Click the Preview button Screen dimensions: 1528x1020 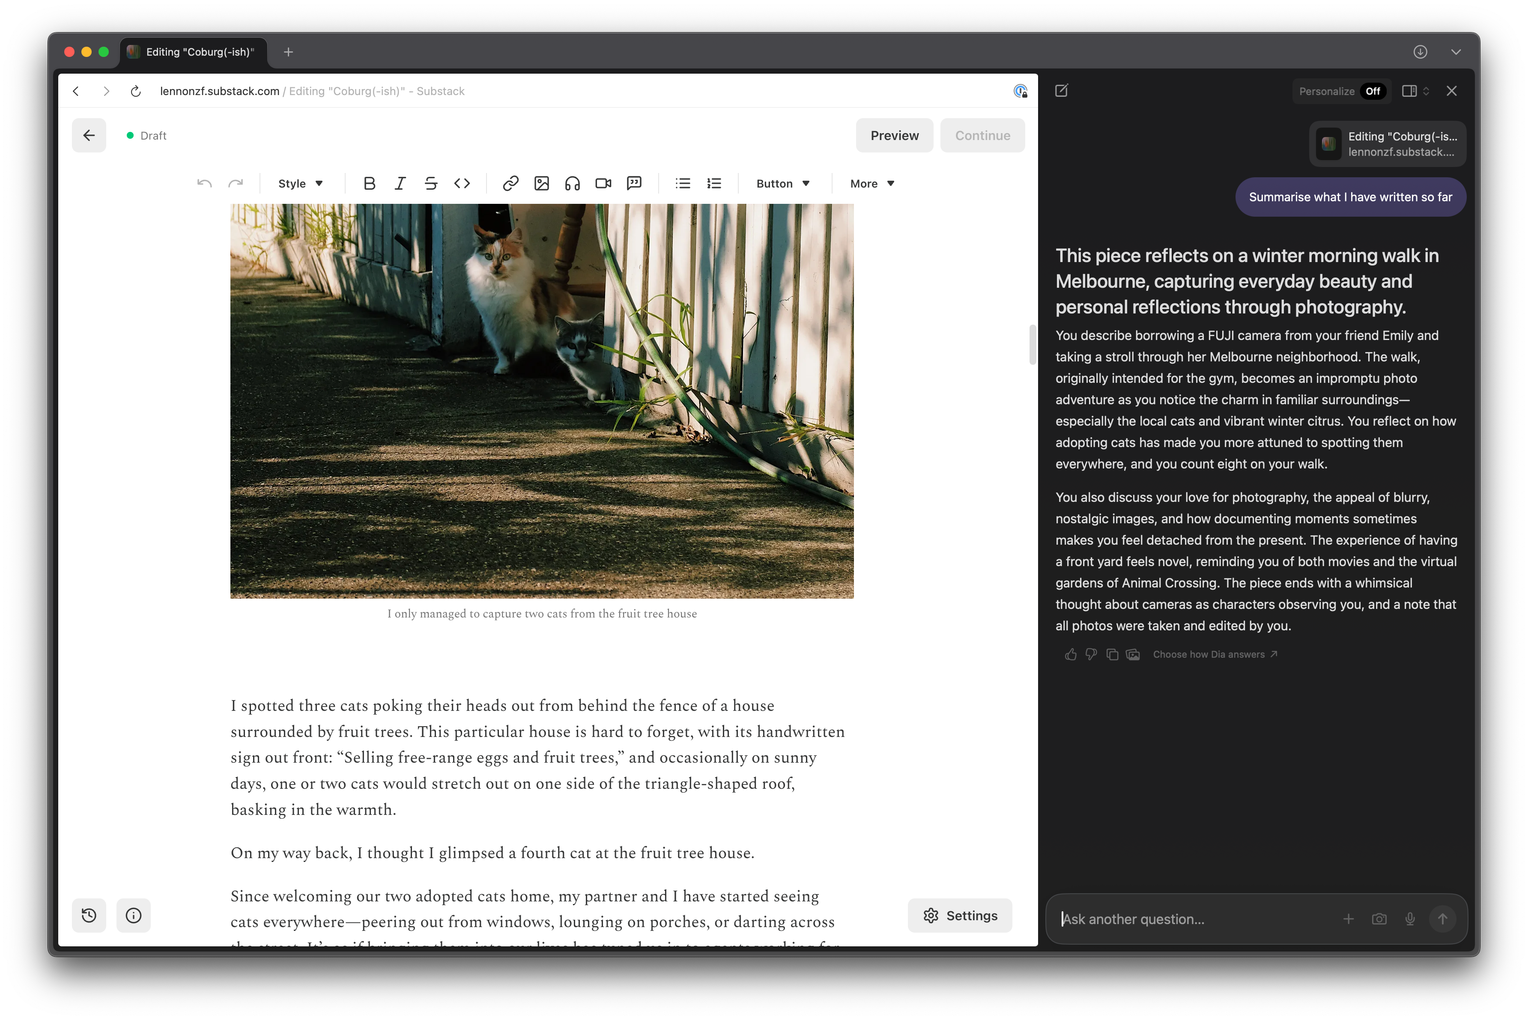pos(895,135)
